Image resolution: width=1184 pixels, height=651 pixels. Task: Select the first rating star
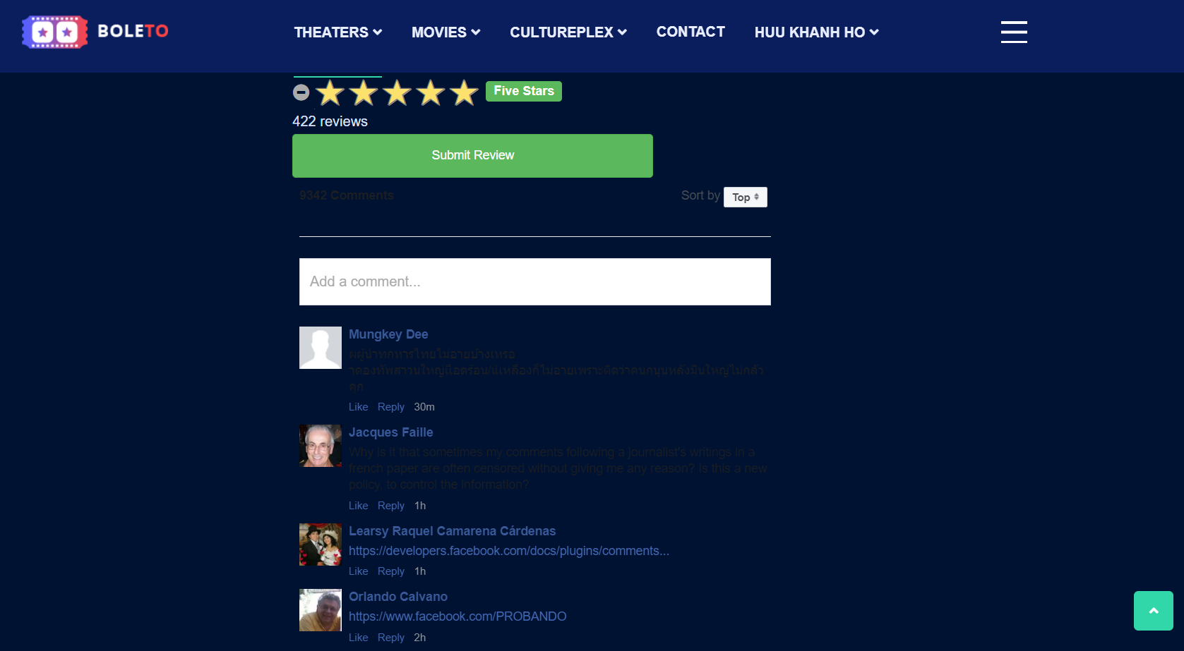coord(329,92)
